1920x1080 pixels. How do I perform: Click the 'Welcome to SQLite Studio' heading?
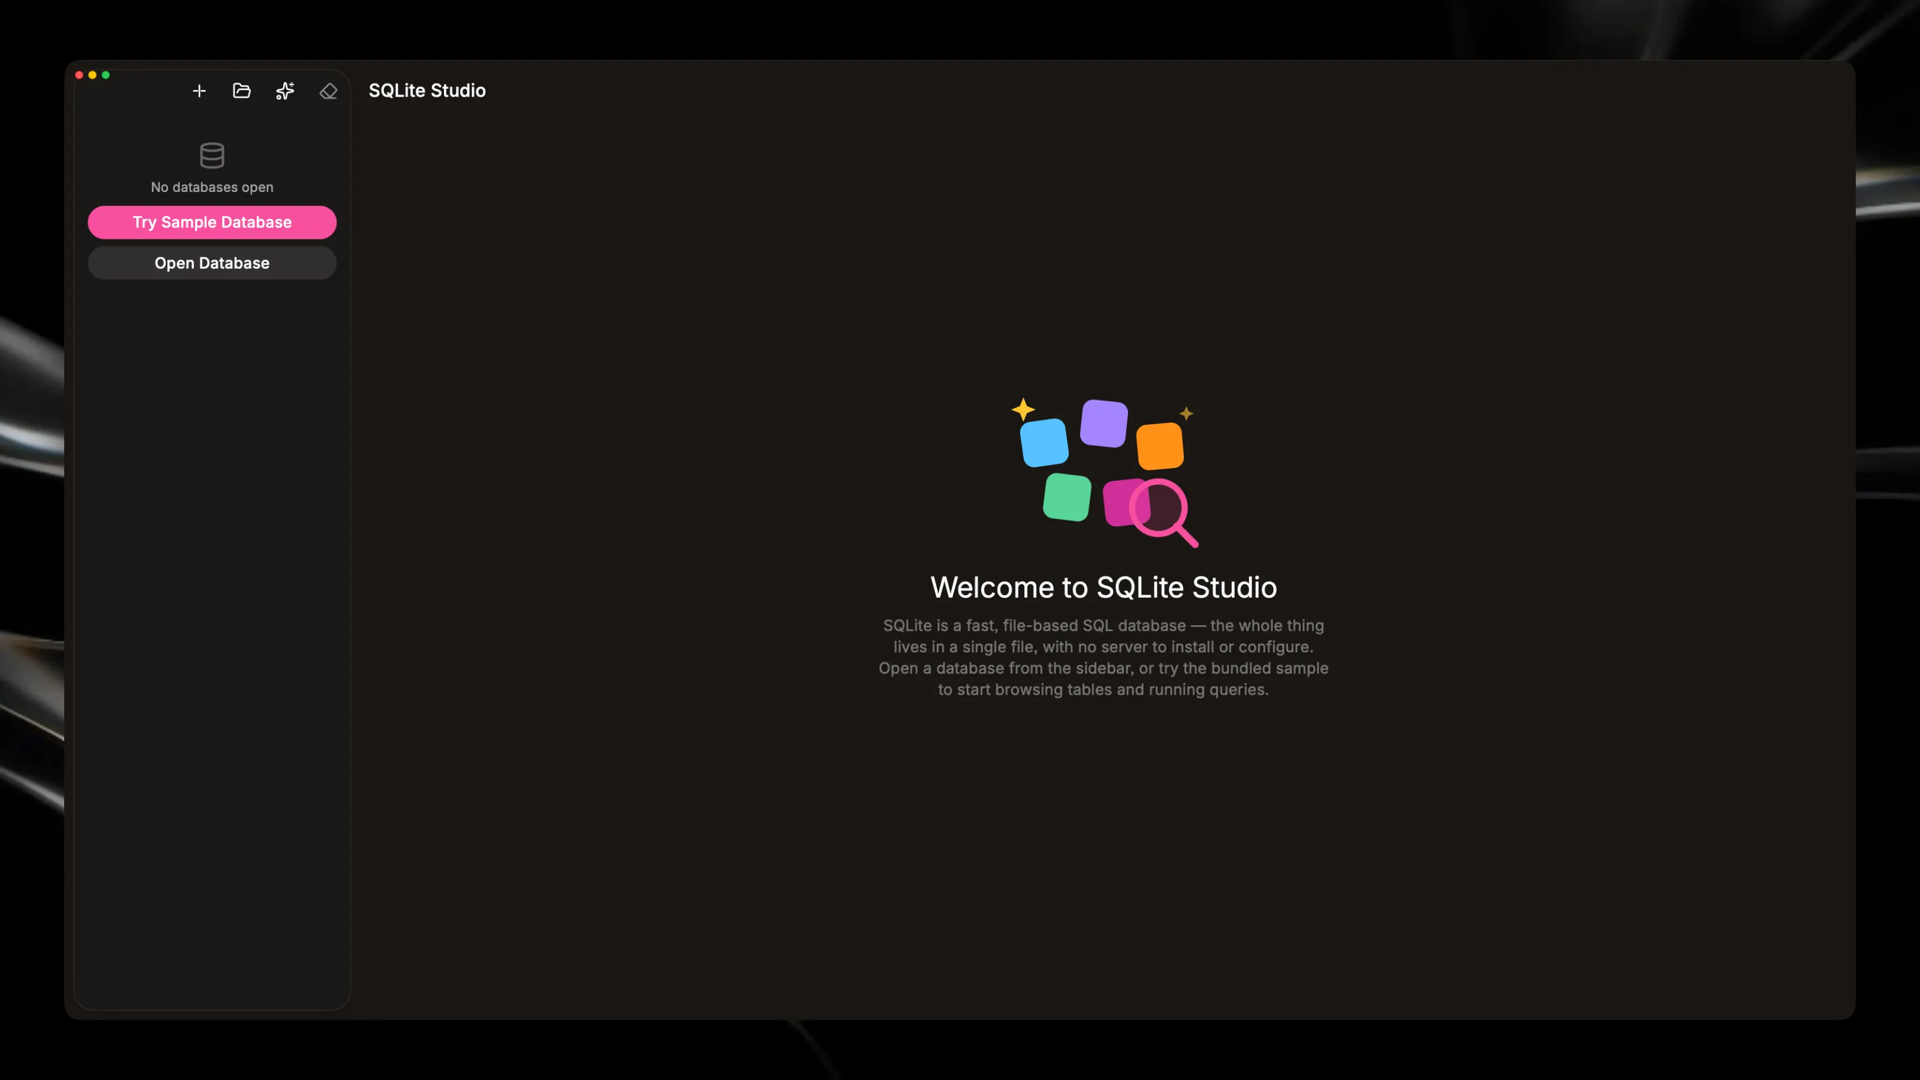1104,587
